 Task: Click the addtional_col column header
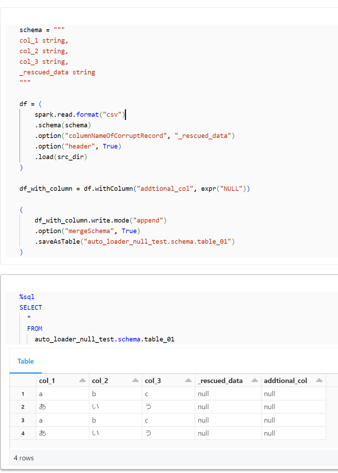[294, 381]
